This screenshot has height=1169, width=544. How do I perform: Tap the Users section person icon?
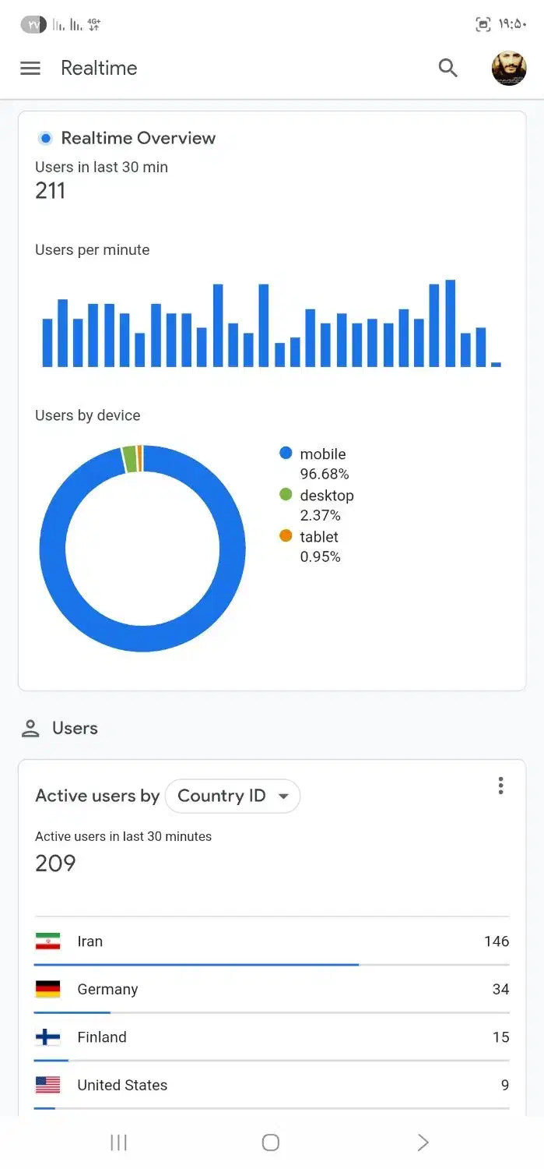tap(30, 729)
